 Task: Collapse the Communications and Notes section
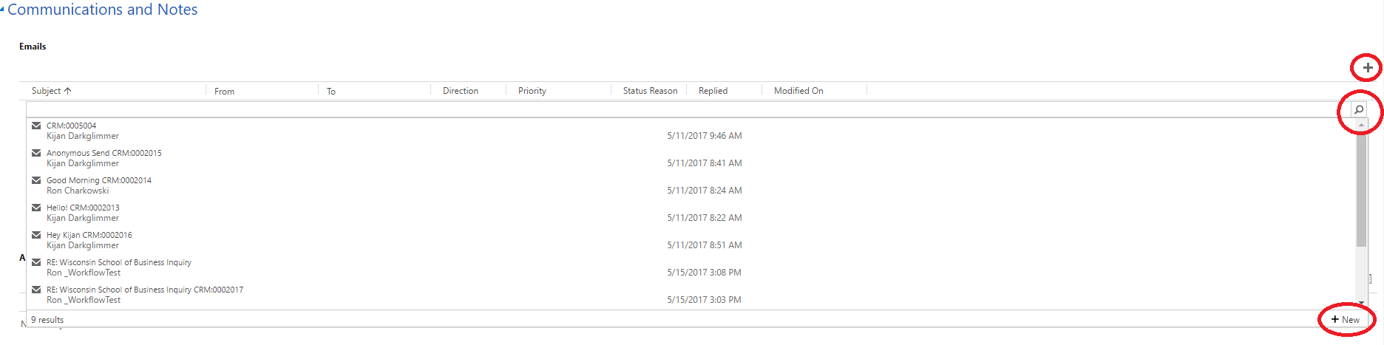(x=3, y=10)
